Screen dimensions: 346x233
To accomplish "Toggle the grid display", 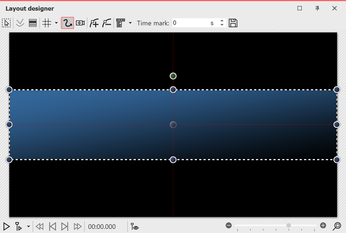I will 47,23.
